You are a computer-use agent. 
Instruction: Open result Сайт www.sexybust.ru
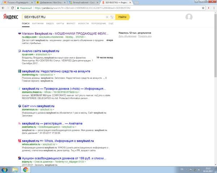click(x=38, y=106)
